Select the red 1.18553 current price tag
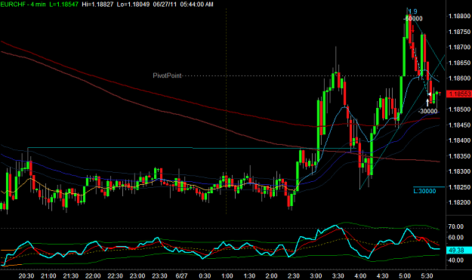472x280 pixels. click(459, 94)
